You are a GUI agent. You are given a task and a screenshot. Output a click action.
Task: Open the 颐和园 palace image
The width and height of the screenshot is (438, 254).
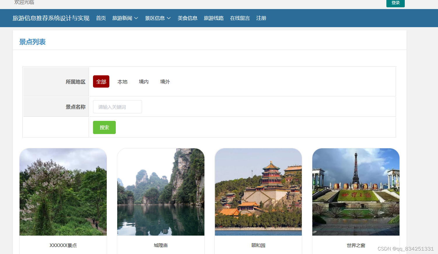[258, 192]
